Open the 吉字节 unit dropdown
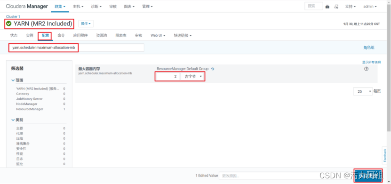The width and height of the screenshot is (391, 184). (192, 77)
